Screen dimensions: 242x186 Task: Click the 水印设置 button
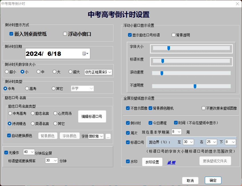[152, 162]
